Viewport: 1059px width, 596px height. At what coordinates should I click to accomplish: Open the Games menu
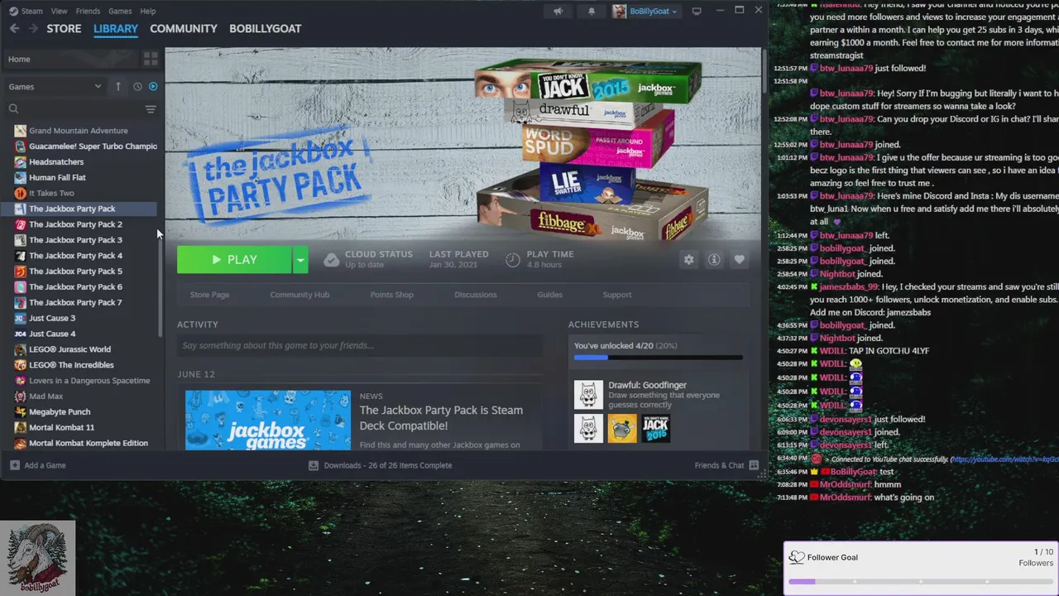(x=120, y=11)
